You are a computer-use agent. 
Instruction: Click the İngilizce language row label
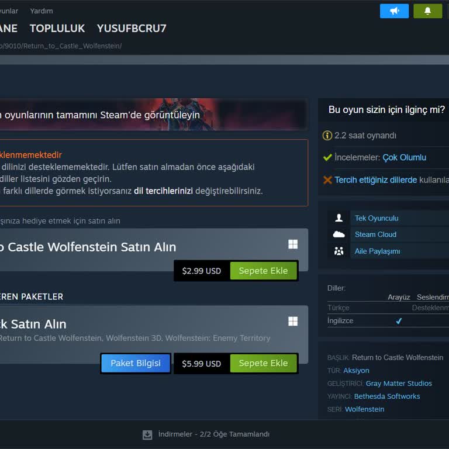pos(340,321)
